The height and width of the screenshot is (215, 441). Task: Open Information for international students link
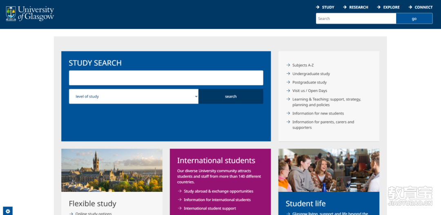tap(217, 200)
